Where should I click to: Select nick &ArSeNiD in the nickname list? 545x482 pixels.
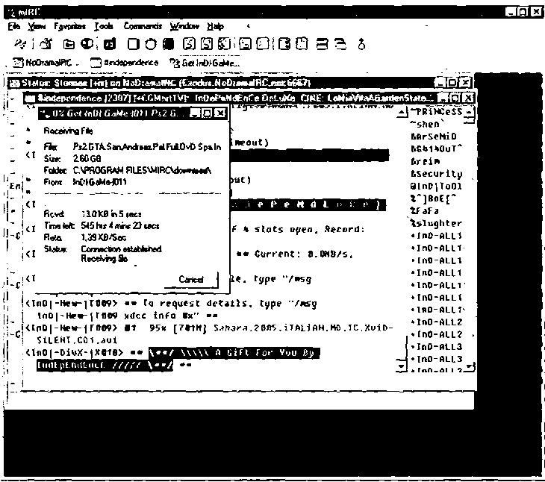pos(434,137)
